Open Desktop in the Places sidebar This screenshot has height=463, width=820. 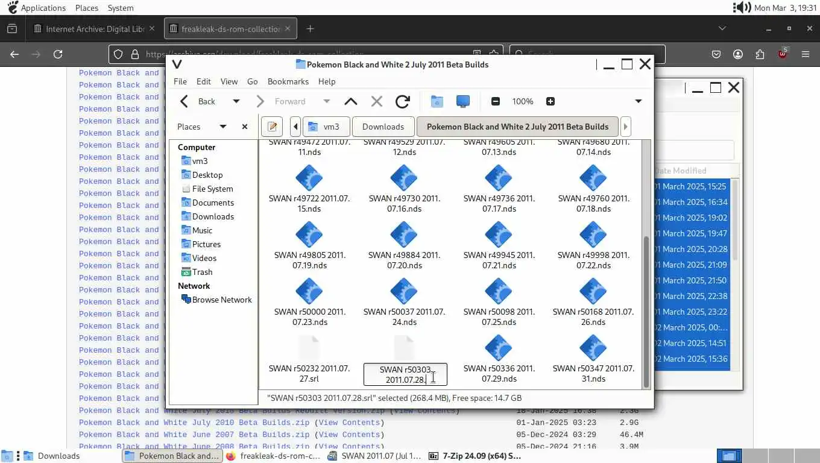[202, 175]
